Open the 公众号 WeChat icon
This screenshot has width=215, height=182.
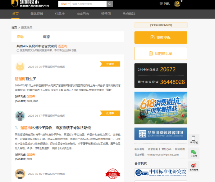[194, 152]
